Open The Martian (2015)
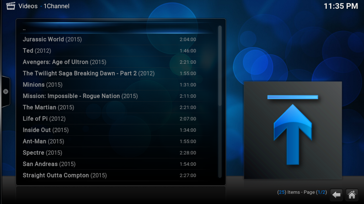364x204 pixels. click(48, 107)
